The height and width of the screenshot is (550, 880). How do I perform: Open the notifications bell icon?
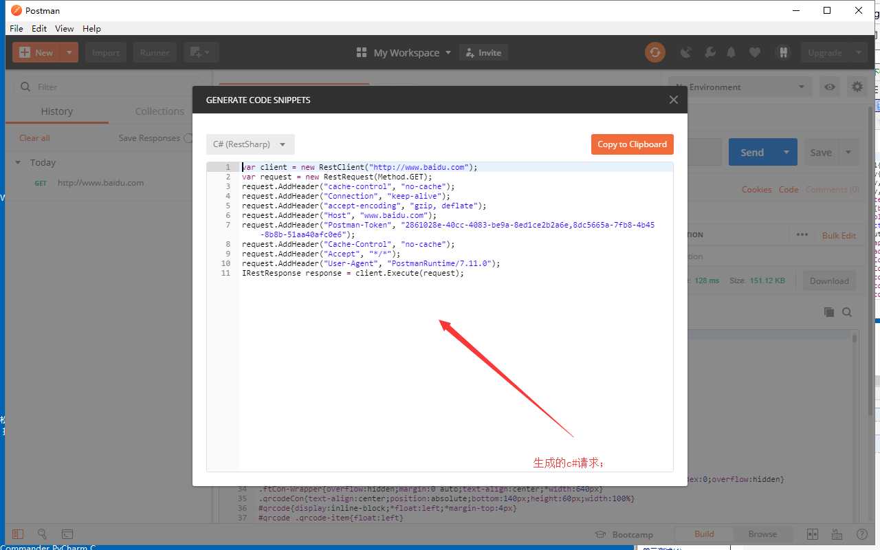(x=731, y=52)
